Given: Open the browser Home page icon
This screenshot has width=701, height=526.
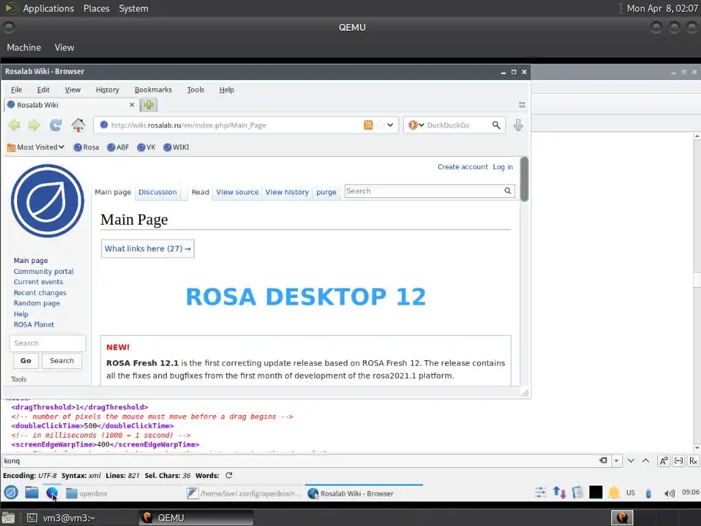Looking at the screenshot, I should click(78, 125).
